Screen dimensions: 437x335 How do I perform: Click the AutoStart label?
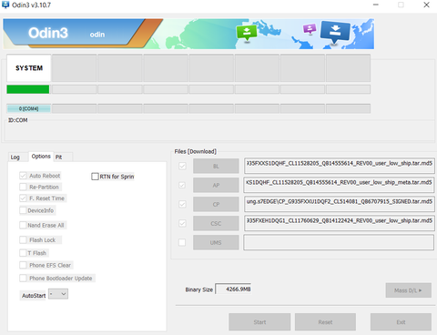34,295
